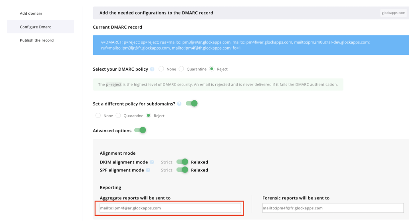Viewport: 409px width, 221px height.
Task: Disable the Advanced options switch
Action: (140, 130)
